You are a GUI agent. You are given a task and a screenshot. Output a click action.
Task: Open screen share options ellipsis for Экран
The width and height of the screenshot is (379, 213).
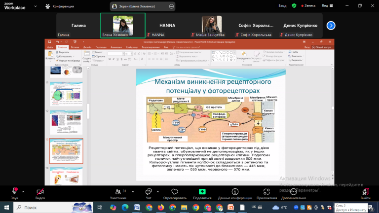tap(171, 6)
